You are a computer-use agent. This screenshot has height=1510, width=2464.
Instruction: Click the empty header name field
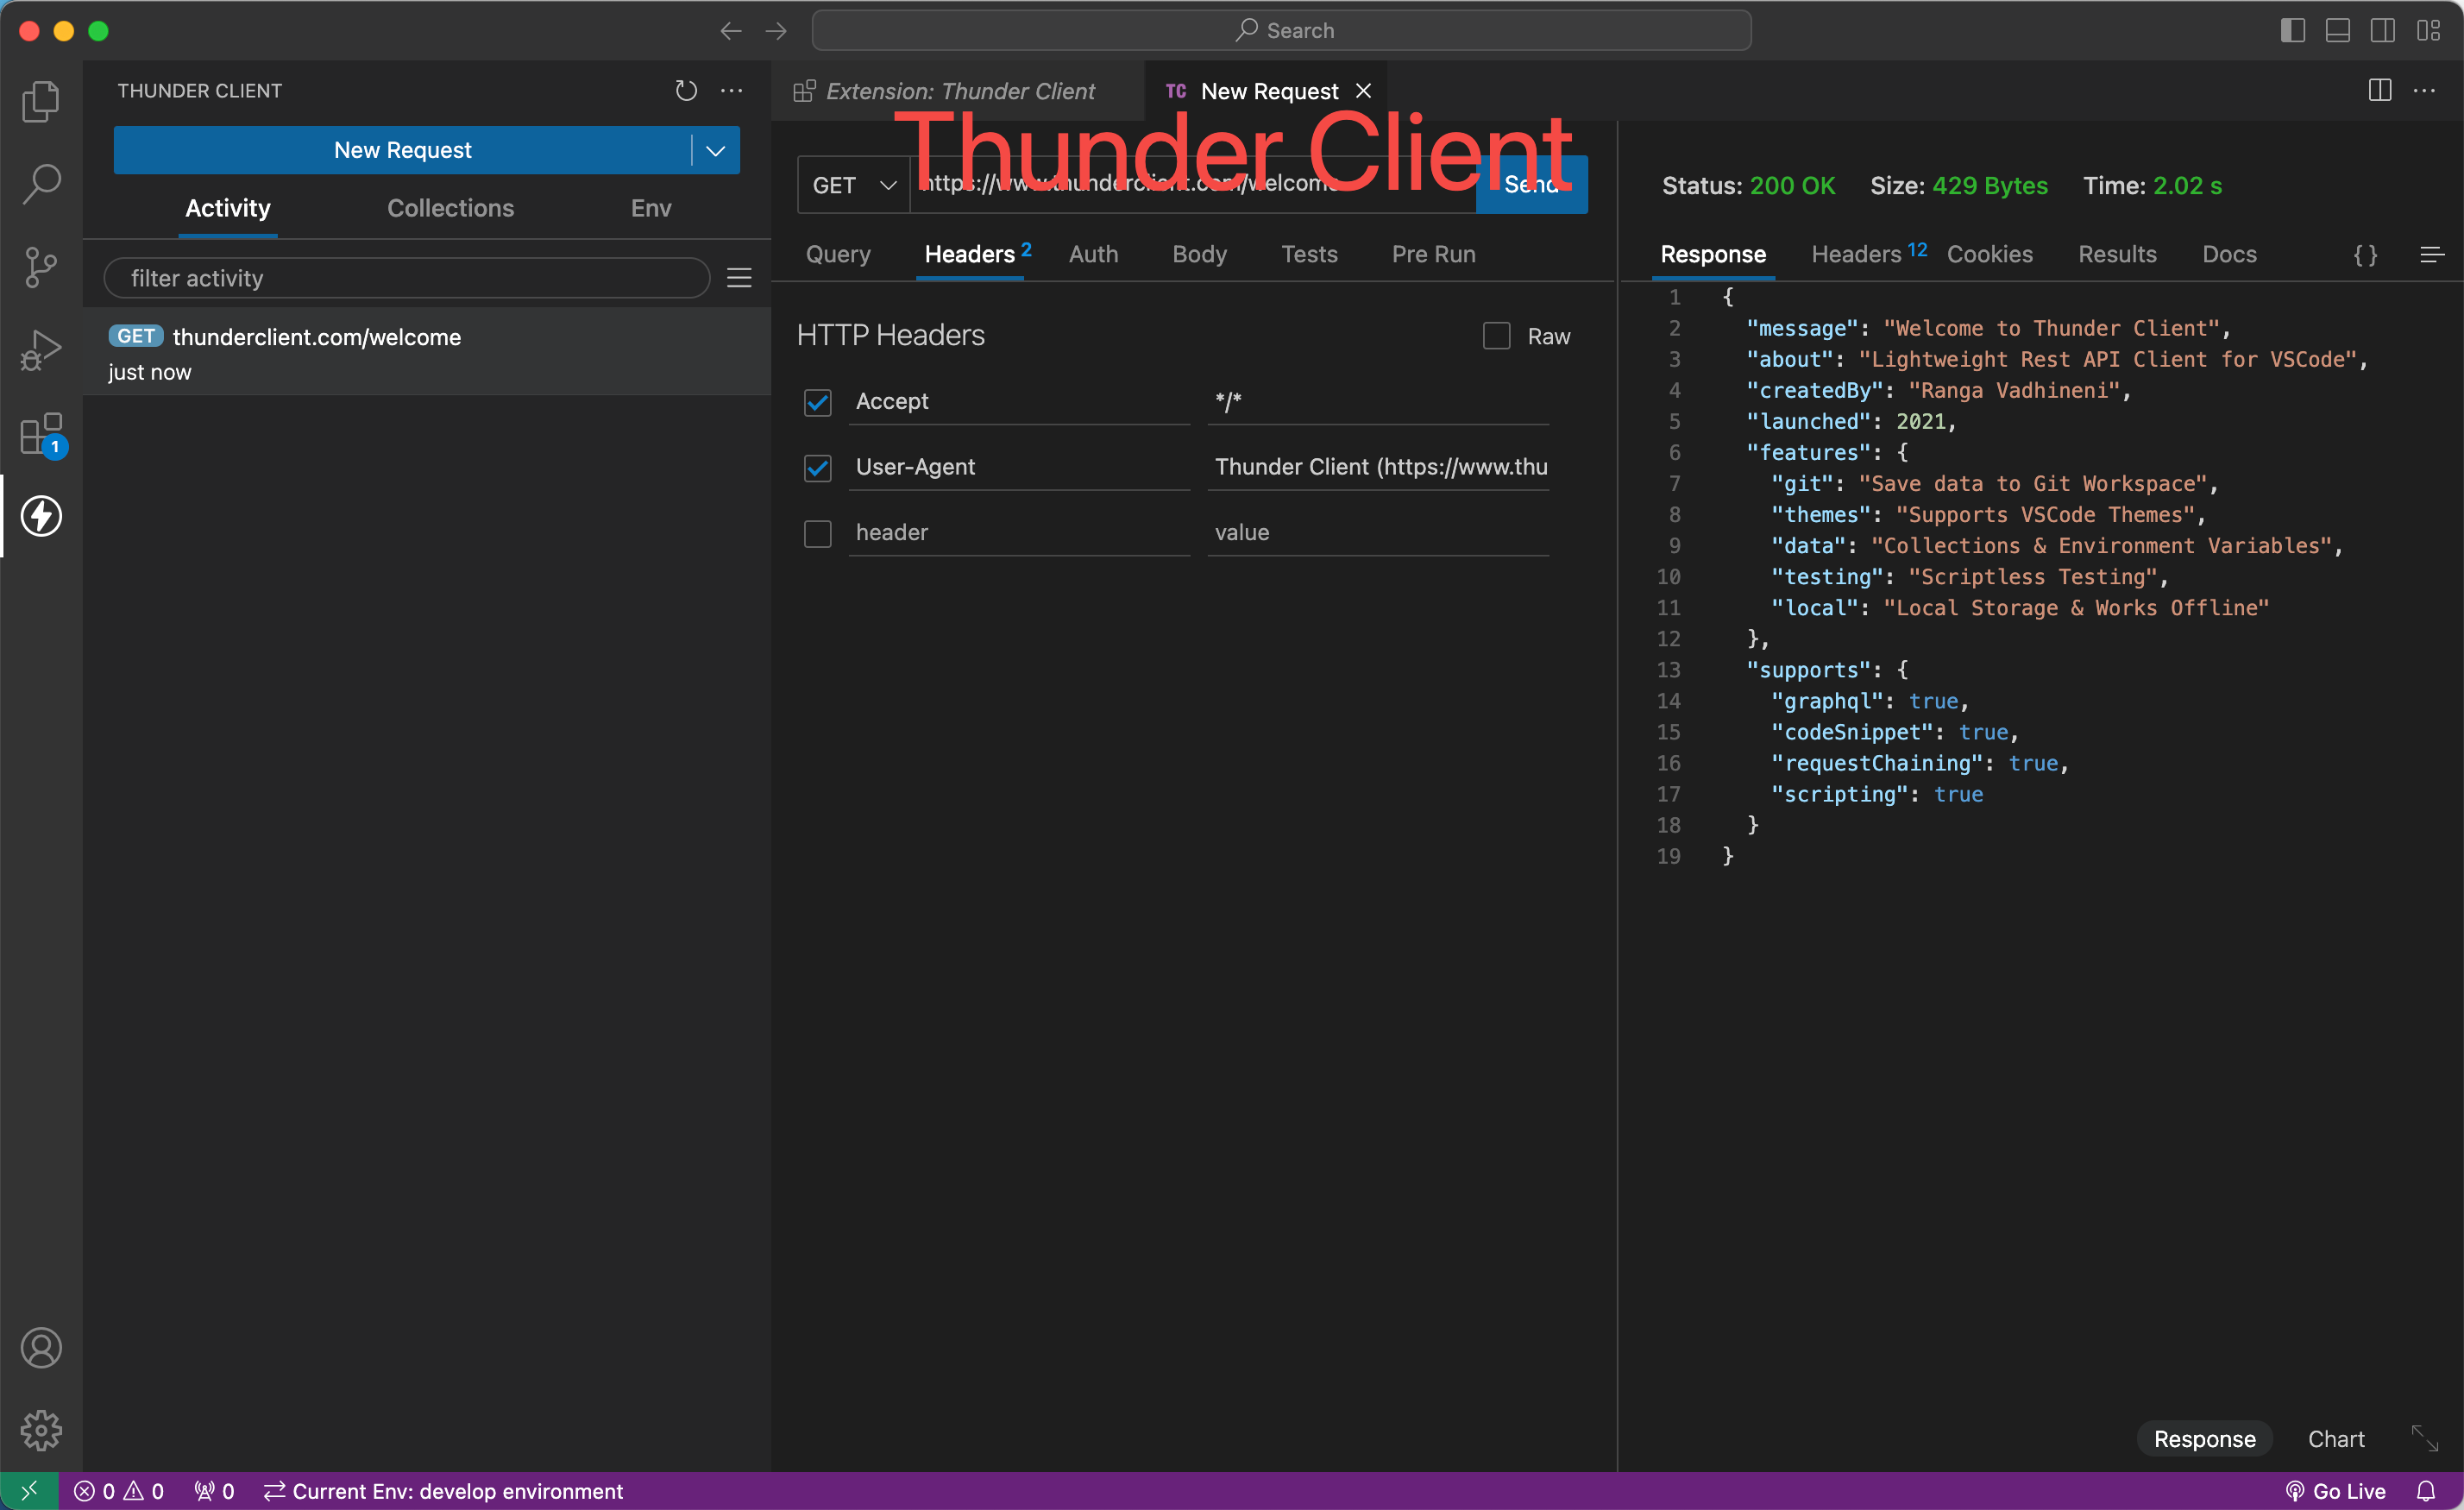pos(1019,533)
